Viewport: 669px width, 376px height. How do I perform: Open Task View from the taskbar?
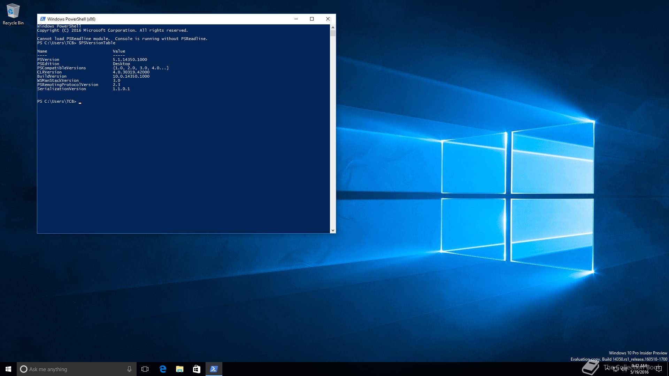[x=145, y=369]
